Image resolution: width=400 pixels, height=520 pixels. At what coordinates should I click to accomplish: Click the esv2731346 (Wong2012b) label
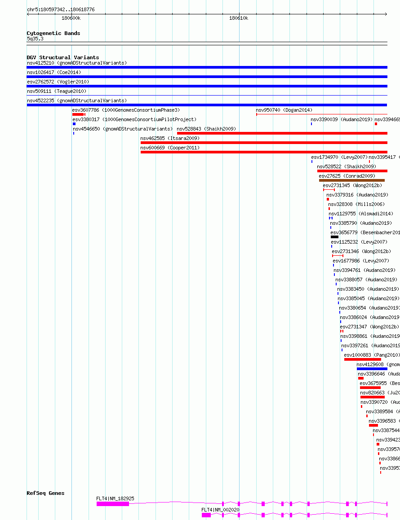coord(361,251)
